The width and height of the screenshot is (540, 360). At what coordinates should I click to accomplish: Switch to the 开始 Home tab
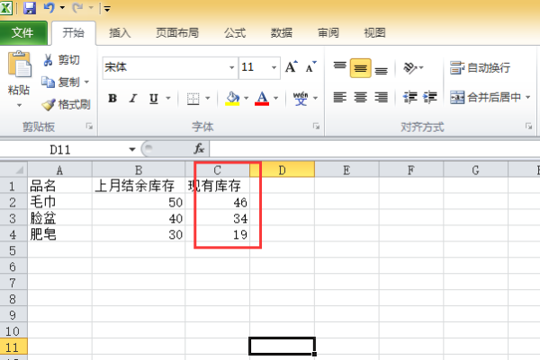point(74,33)
